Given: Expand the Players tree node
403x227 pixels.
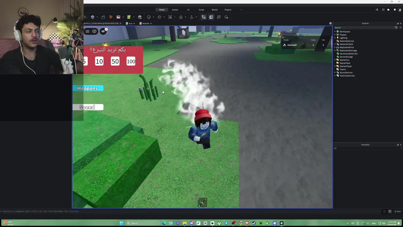Looking at the screenshot, I should [335, 35].
